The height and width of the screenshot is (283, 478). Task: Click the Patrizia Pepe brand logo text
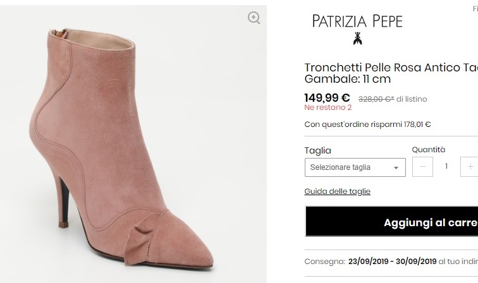click(357, 21)
